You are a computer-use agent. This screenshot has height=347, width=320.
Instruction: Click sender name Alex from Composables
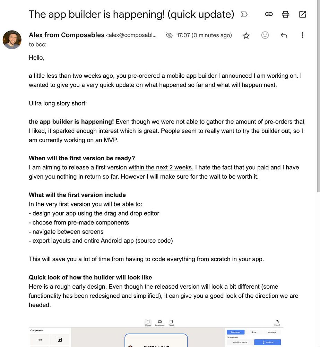pyautogui.click(x=67, y=35)
